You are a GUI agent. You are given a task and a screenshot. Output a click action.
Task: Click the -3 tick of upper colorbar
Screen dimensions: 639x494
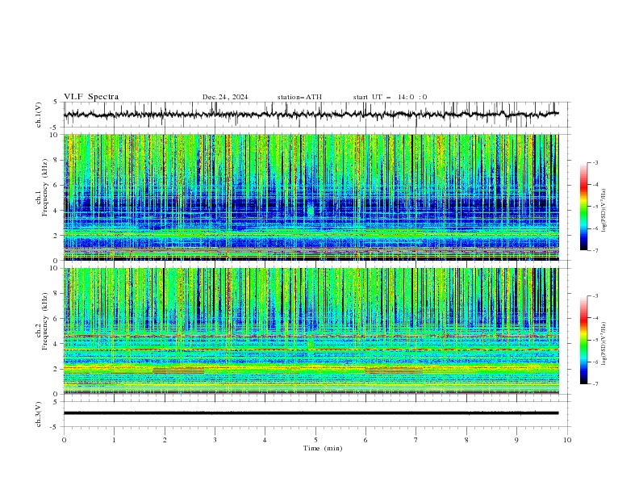tap(595, 162)
